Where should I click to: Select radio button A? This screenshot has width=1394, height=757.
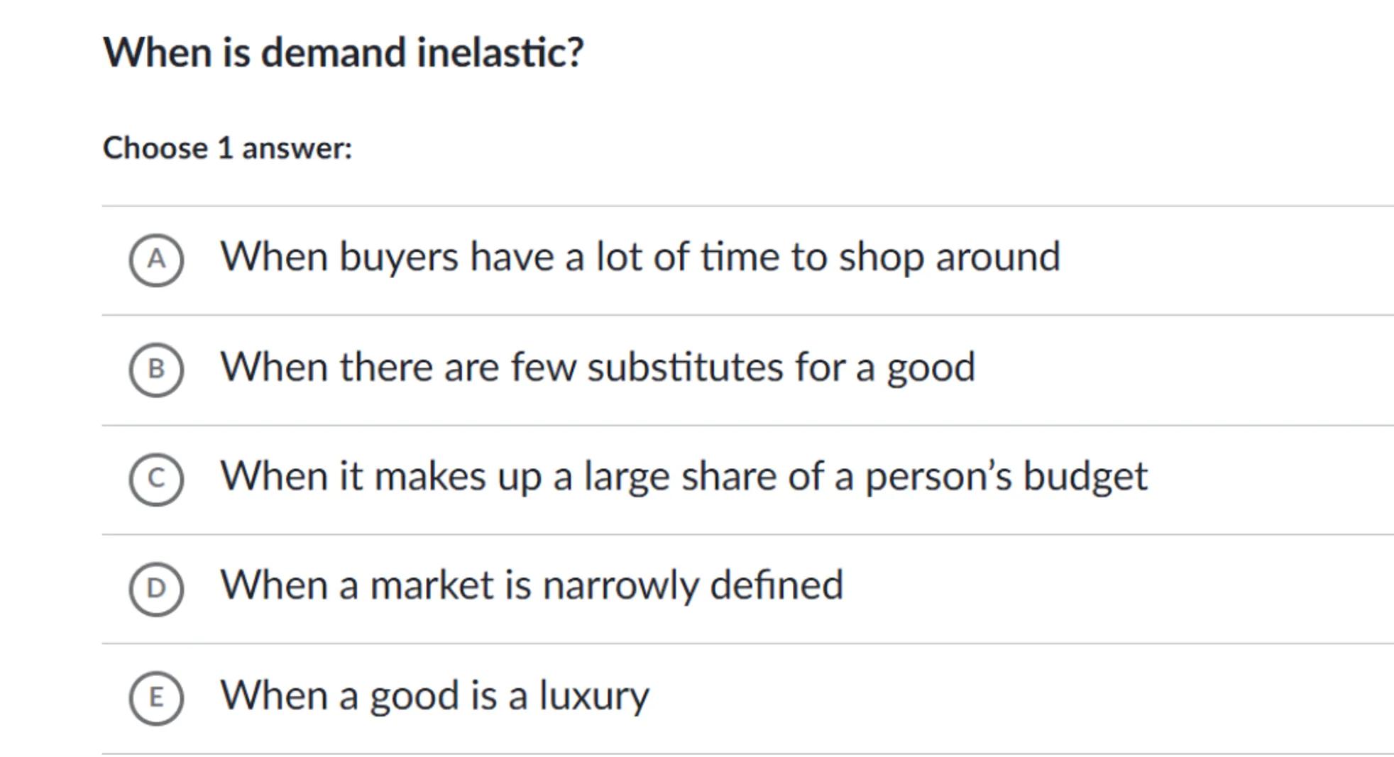[156, 260]
